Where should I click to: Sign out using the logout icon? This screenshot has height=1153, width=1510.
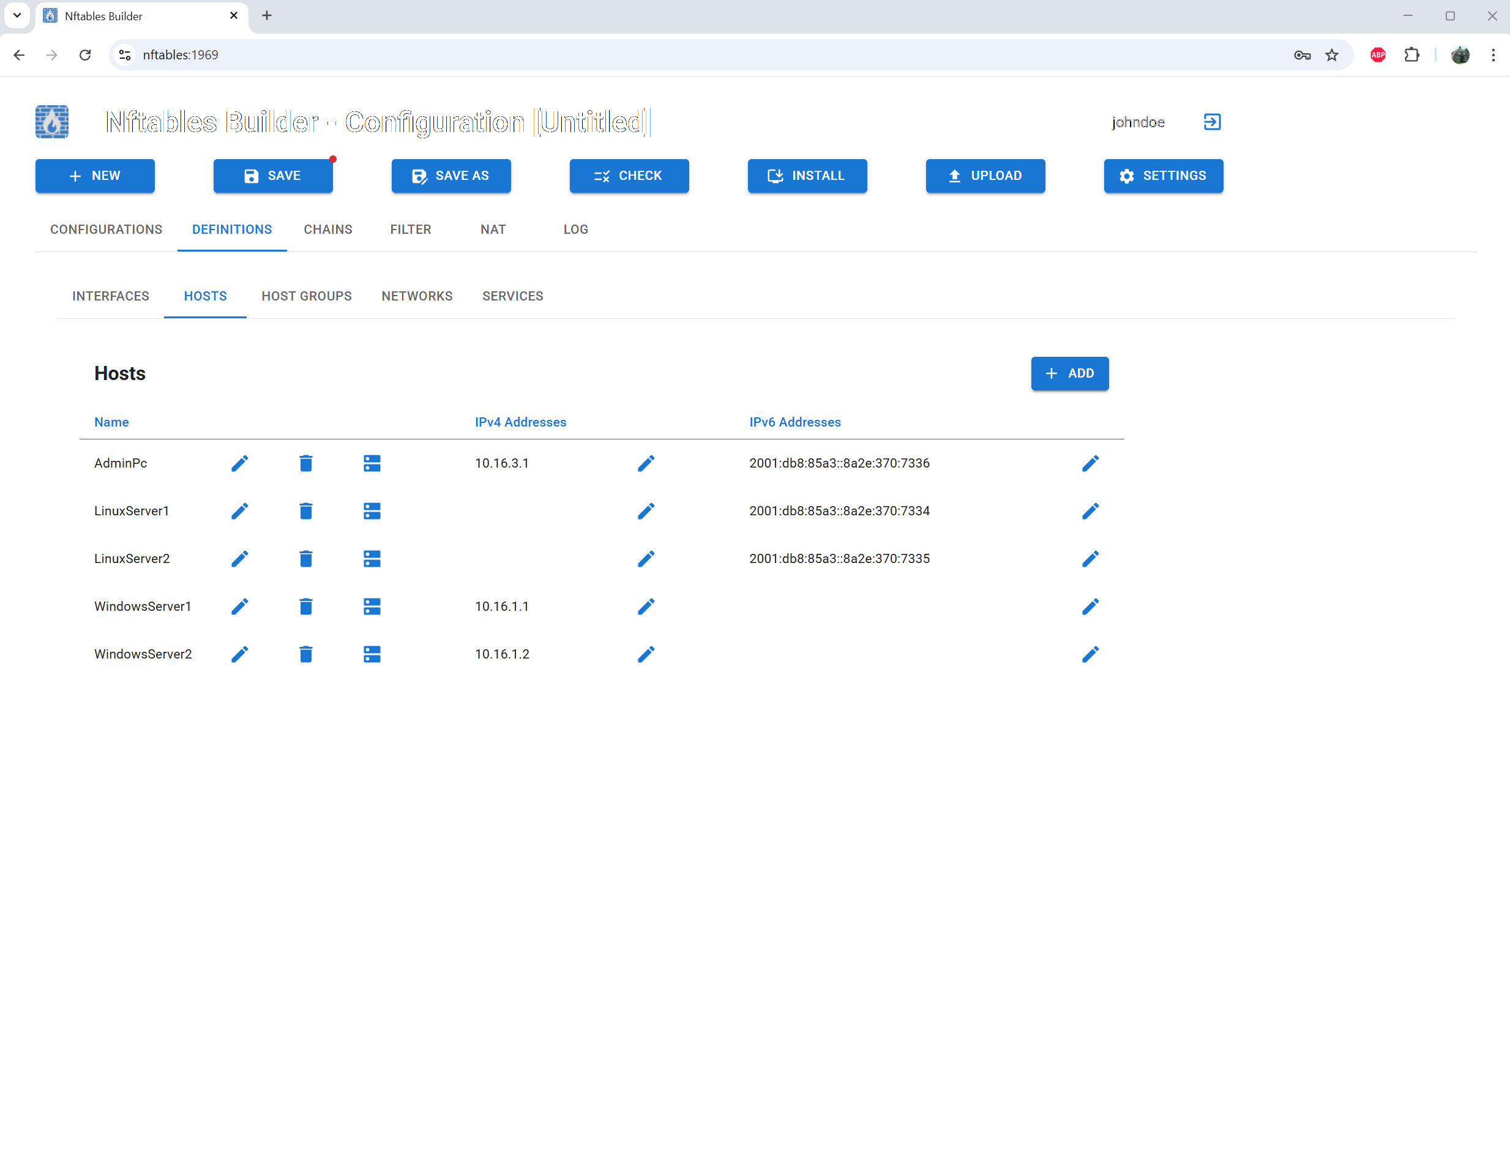coord(1211,122)
